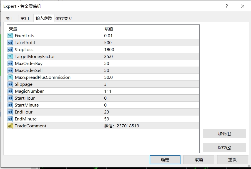Select the icon next to MaxOrderBuy
Viewport: 251px width, 169px height.
(10, 63)
